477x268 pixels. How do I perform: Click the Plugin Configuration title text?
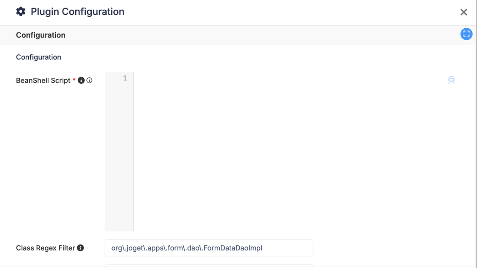78,12
